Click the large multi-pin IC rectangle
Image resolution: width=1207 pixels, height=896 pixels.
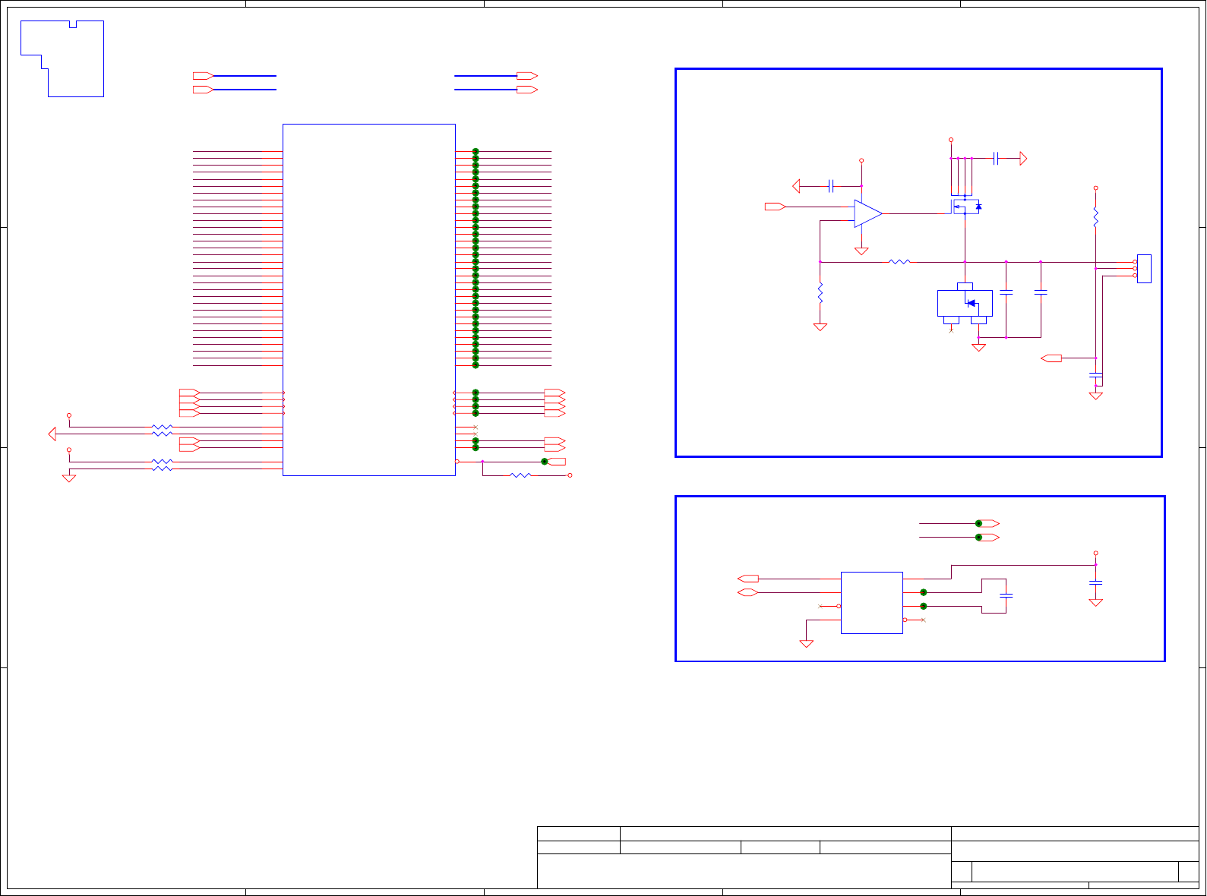tap(369, 300)
